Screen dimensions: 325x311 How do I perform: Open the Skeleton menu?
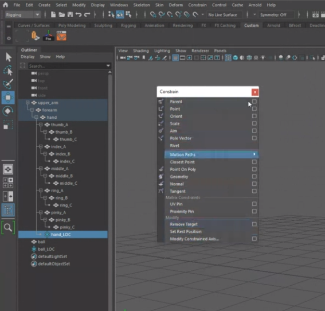tap(142, 5)
